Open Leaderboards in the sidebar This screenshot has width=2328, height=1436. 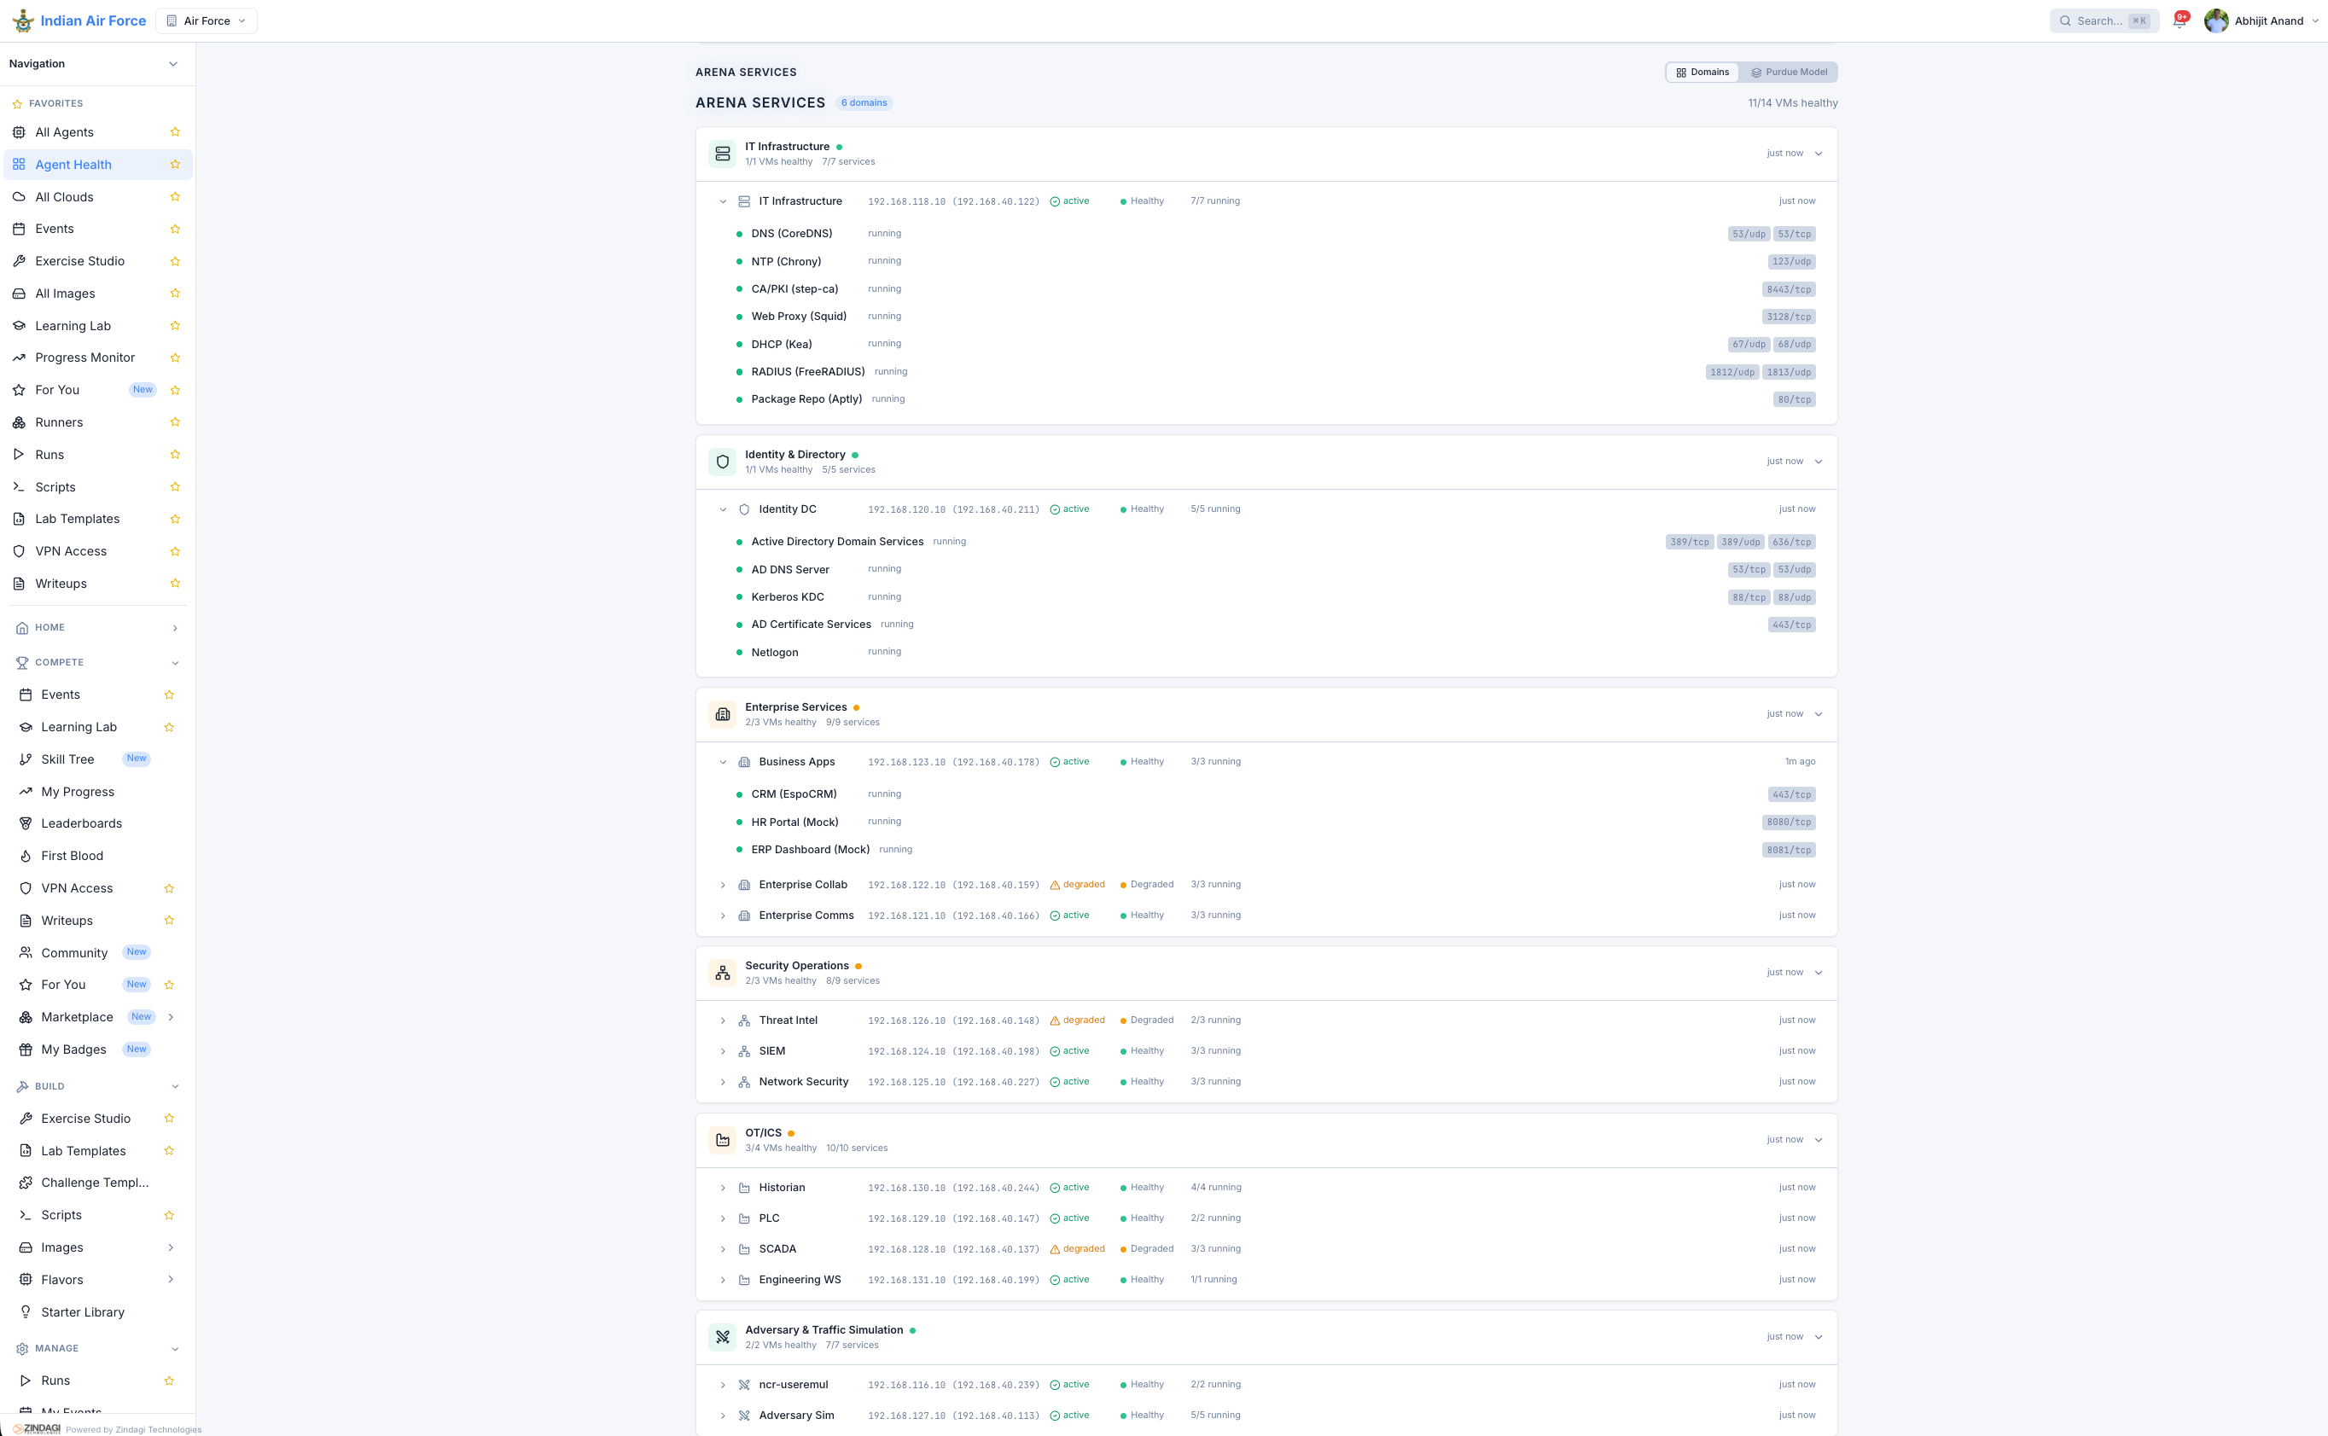(x=82, y=823)
